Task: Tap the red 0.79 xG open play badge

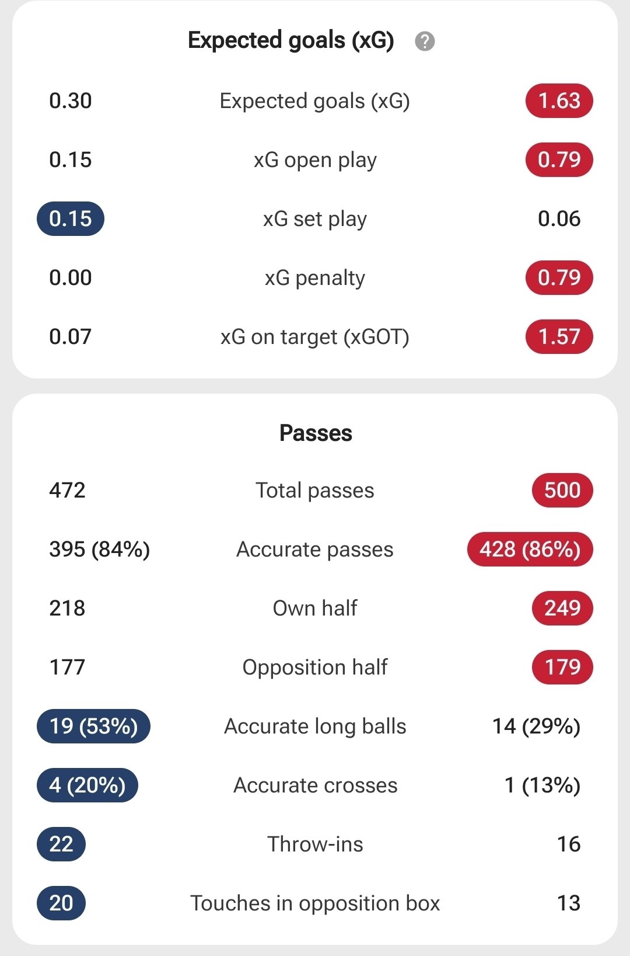Action: 559,159
